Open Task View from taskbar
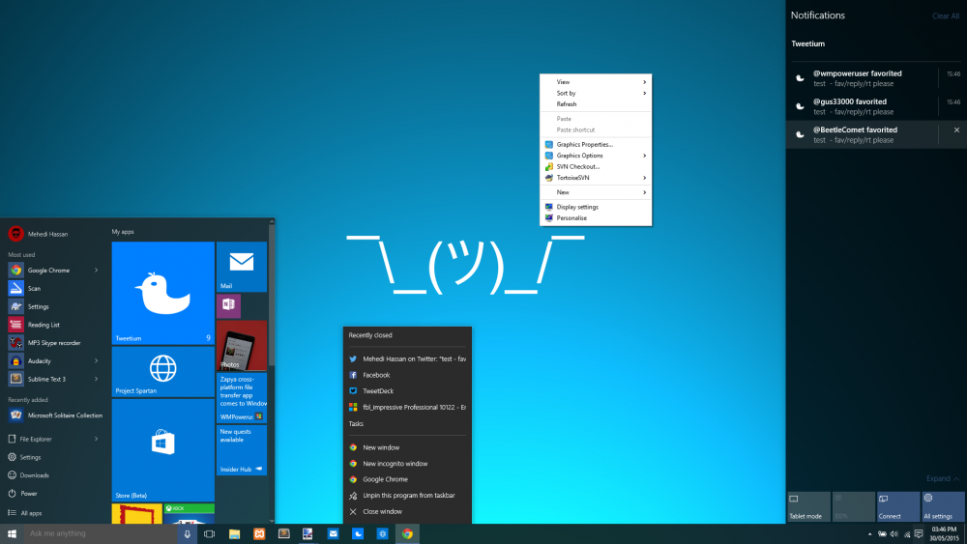Screen dimensions: 967x544 point(210,534)
